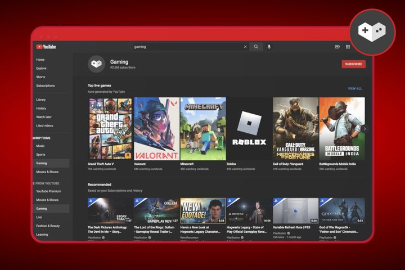The height and width of the screenshot is (270, 405).
Task: Open Subscriptions in sidebar
Action: click(46, 85)
